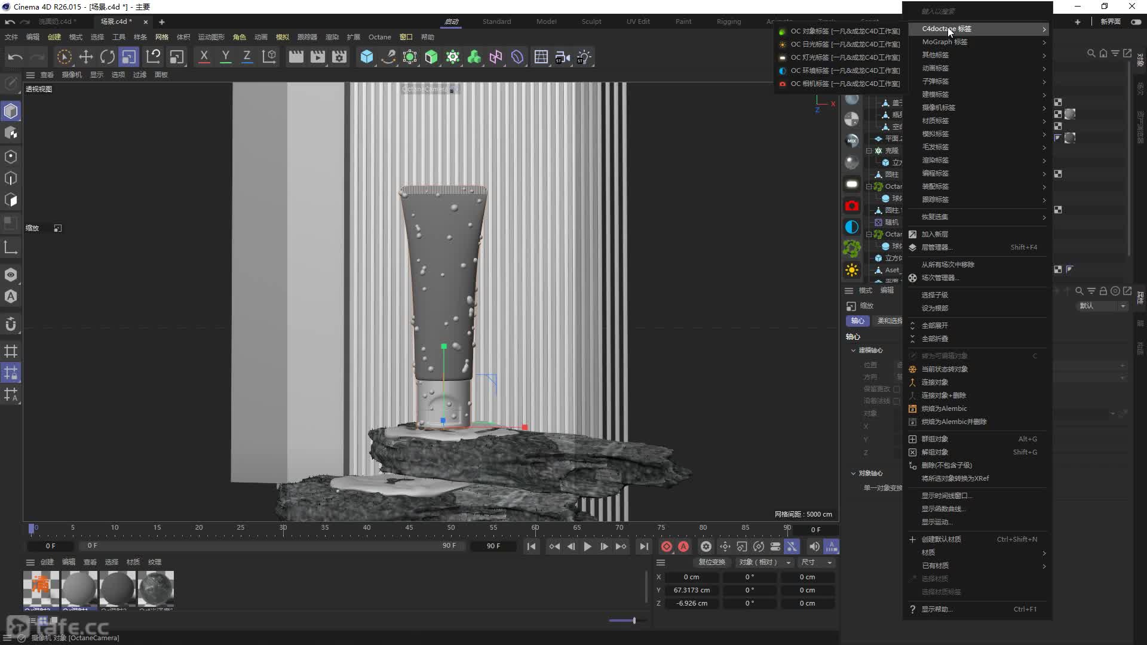Click the third grey material swatch

[117, 589]
